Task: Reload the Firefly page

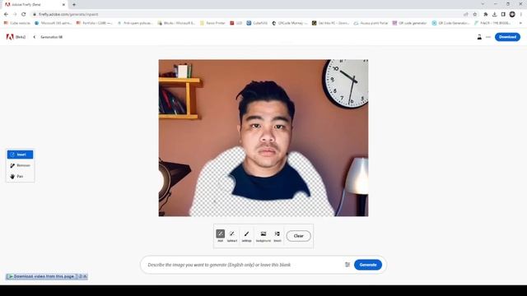Action: (24, 14)
